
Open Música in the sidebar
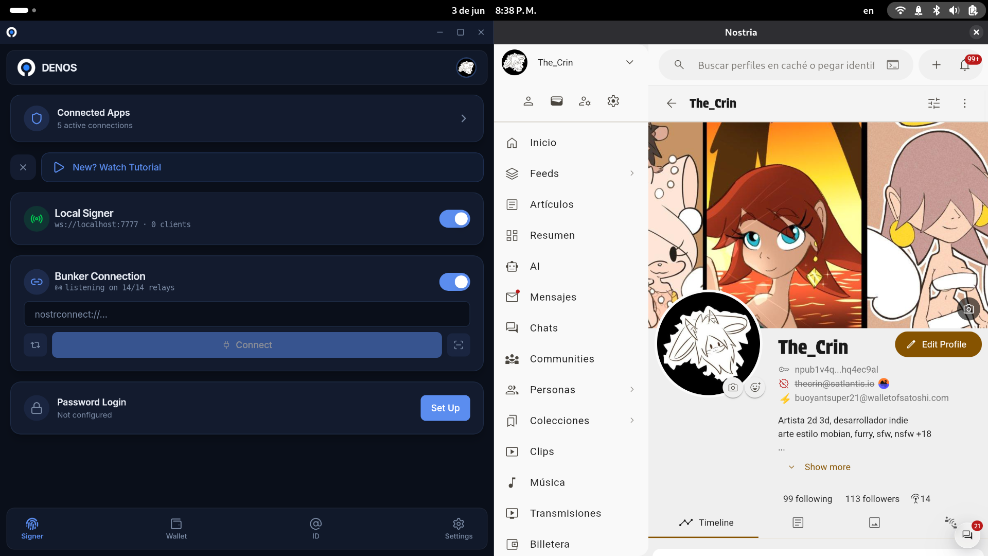click(x=570, y=482)
